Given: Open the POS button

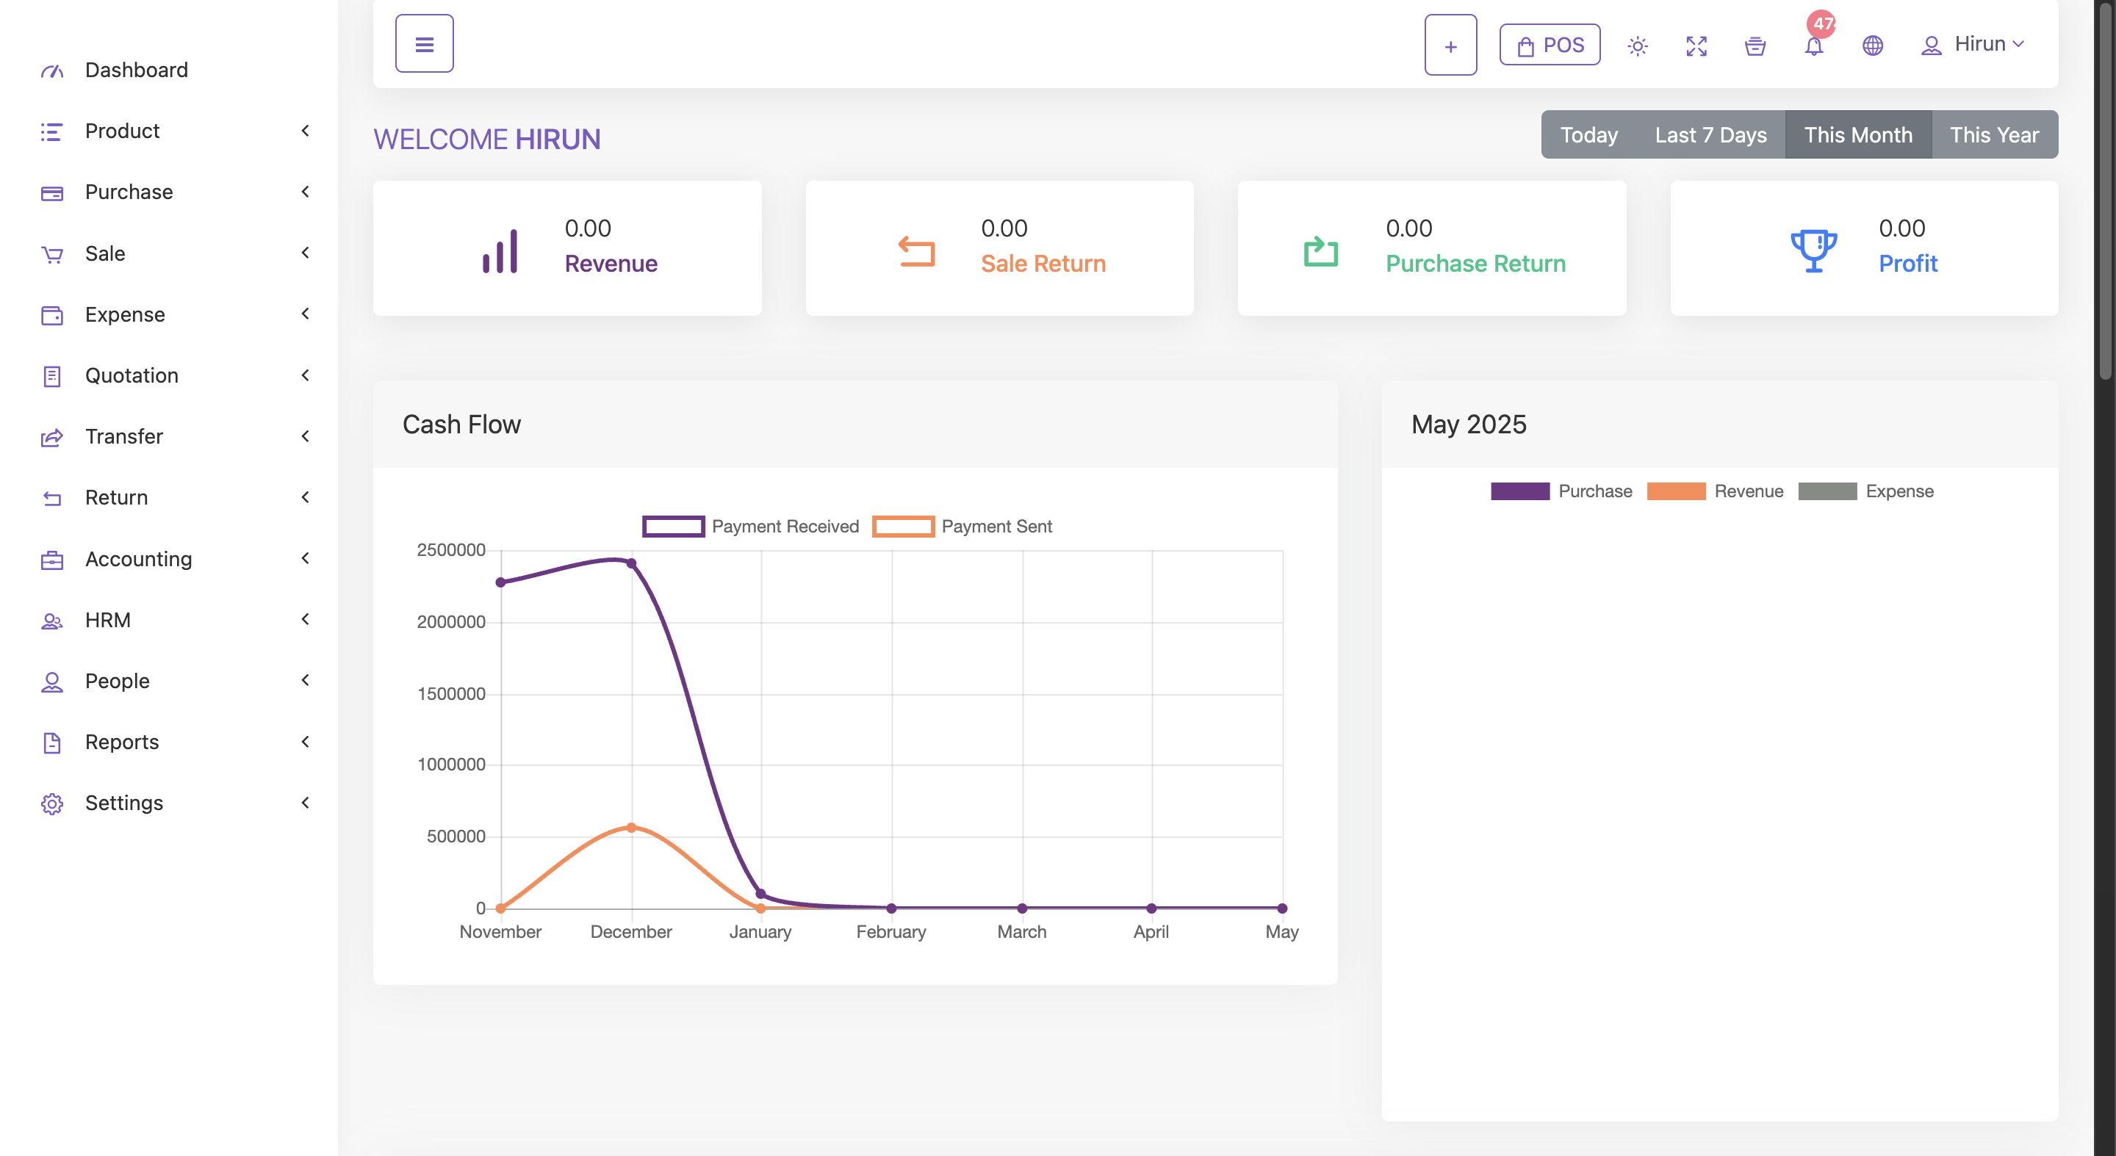Looking at the screenshot, I should pyautogui.click(x=1550, y=45).
